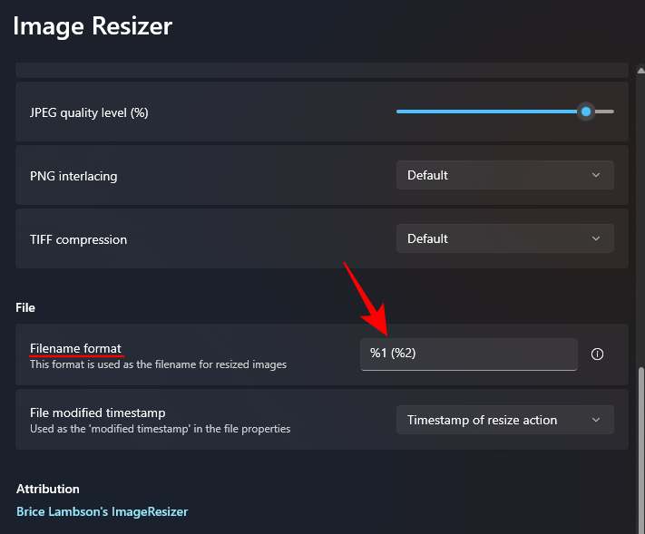Viewport: 645px width, 534px height.
Task: Click the scroll-up arrow at top right
Action: (x=640, y=72)
